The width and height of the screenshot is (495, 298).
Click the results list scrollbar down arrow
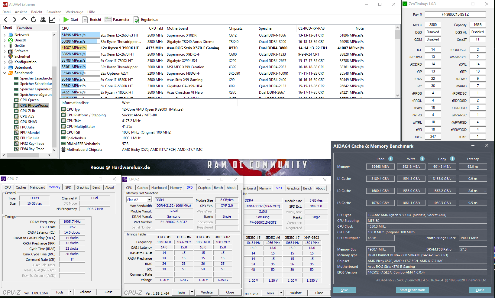coord(397,95)
